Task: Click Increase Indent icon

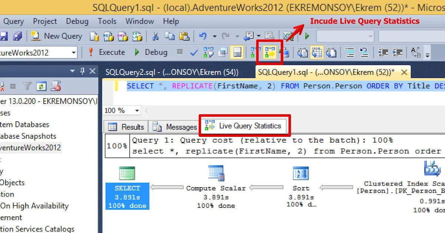Action: click(x=397, y=53)
